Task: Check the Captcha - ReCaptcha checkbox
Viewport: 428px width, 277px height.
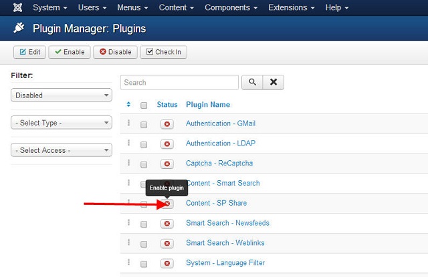Action: [144, 164]
